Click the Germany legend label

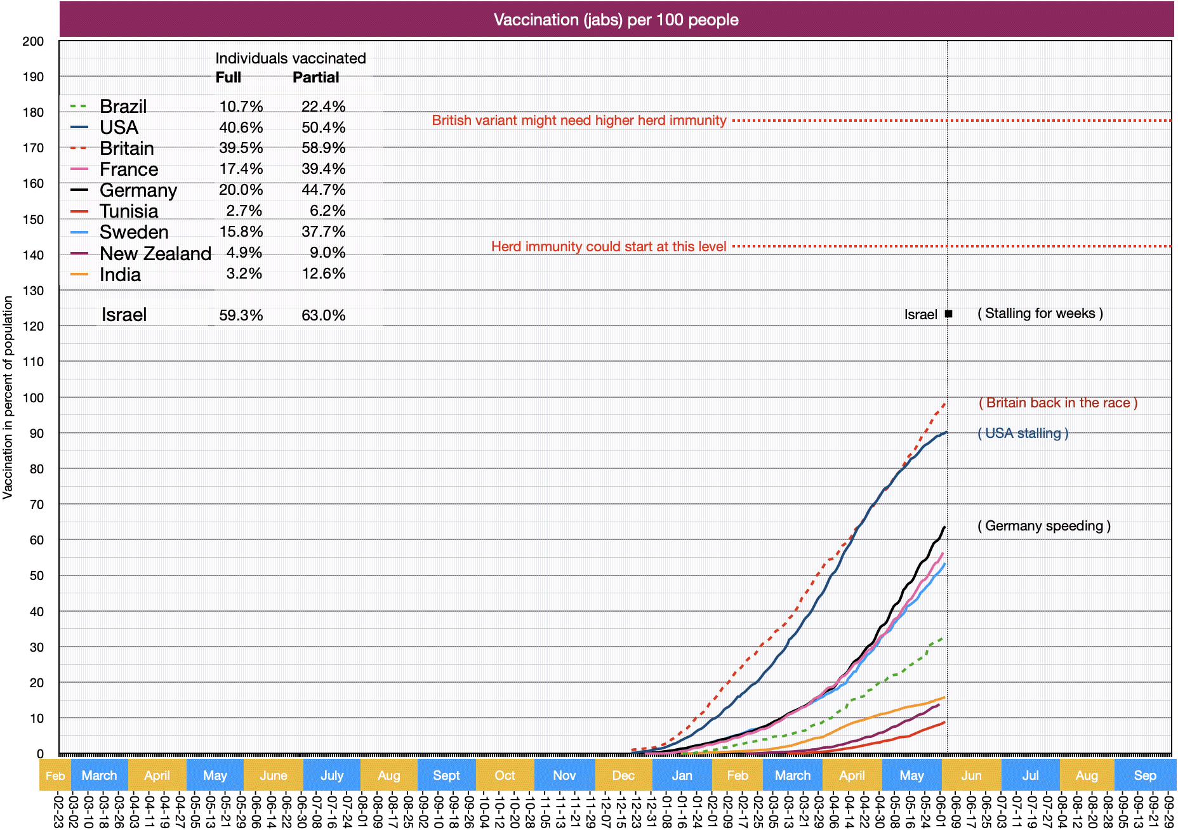click(138, 190)
